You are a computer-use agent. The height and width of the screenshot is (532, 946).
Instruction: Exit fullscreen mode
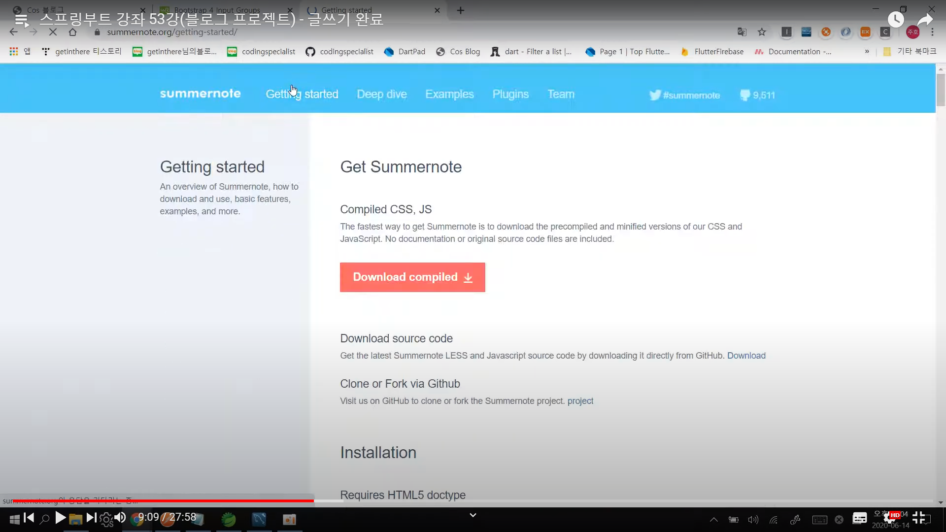[x=918, y=518]
